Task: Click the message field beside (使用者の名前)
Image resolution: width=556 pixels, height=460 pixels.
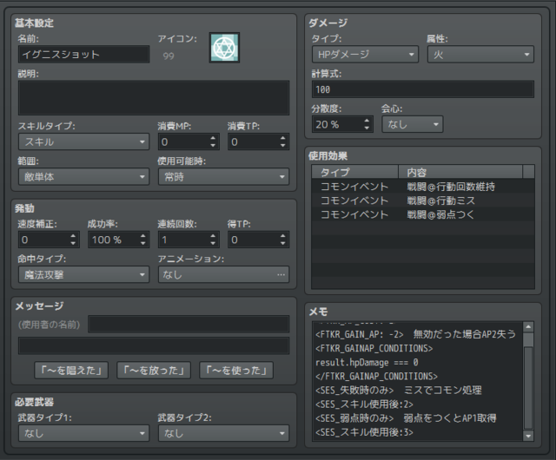Action: click(x=189, y=325)
